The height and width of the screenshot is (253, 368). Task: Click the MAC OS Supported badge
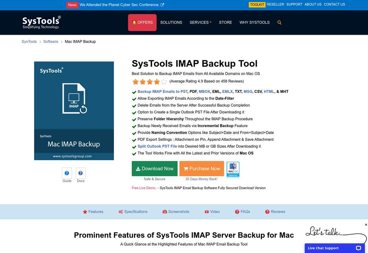click(x=233, y=169)
